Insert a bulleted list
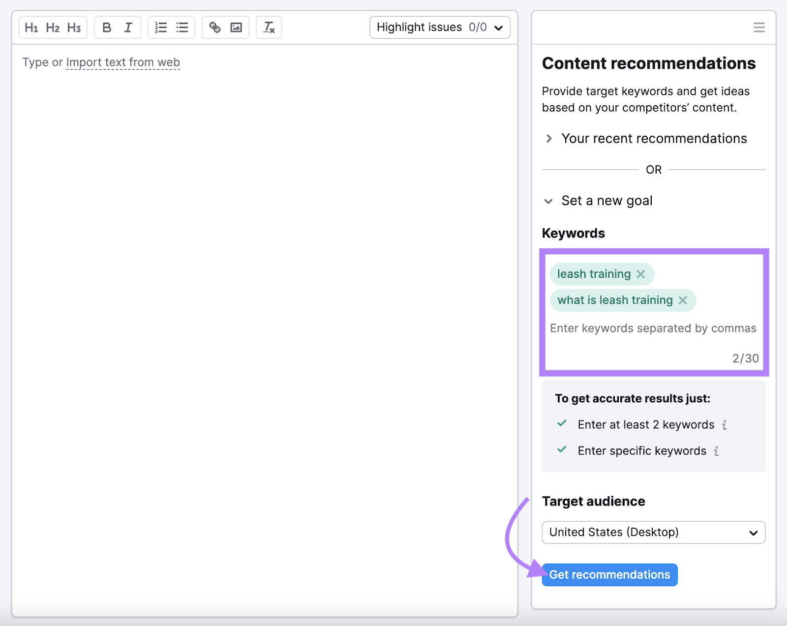The image size is (787, 626). click(x=182, y=28)
